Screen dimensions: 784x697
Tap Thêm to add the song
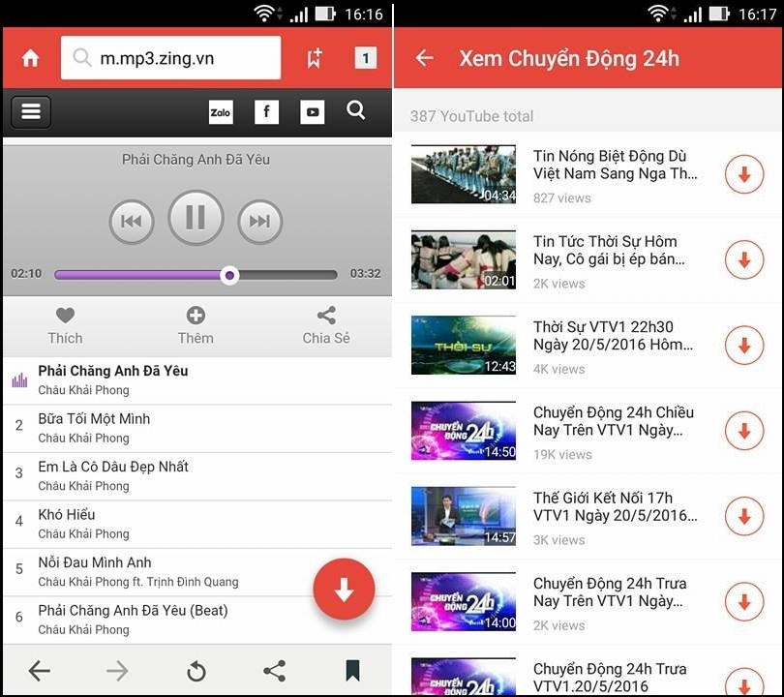pyautogui.click(x=196, y=325)
